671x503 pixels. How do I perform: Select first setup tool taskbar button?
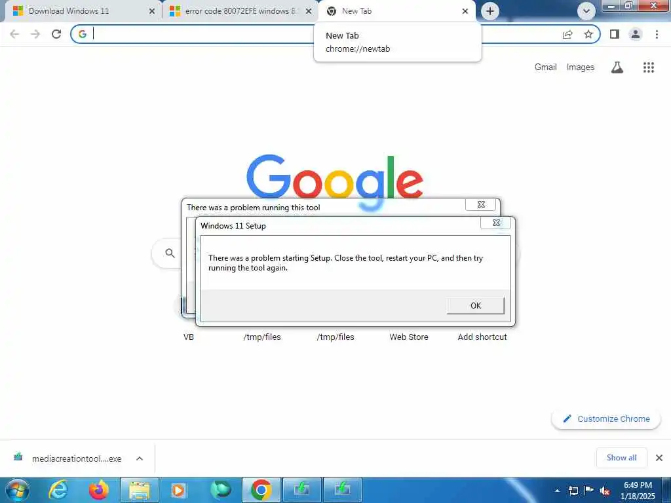[x=302, y=490]
